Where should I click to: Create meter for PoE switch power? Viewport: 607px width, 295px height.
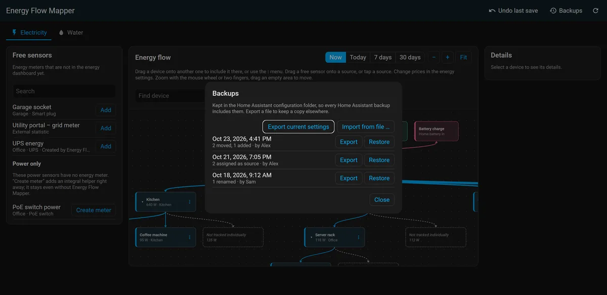[94, 210]
